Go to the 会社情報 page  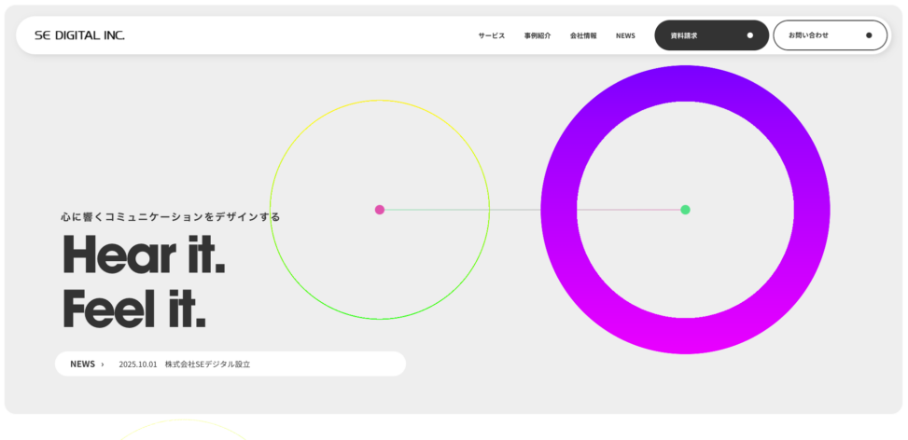(583, 35)
